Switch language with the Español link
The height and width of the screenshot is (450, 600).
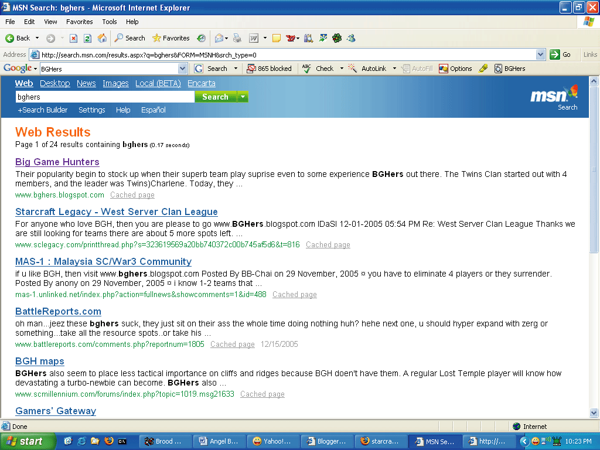tap(154, 110)
